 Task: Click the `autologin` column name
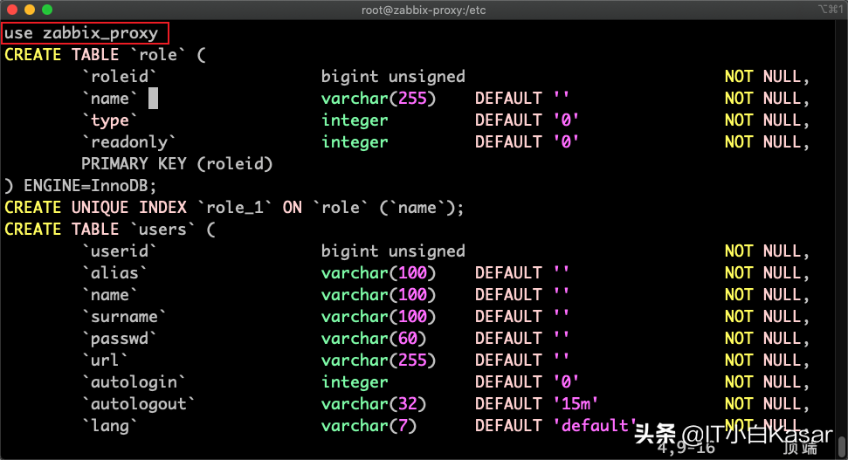[x=134, y=382]
